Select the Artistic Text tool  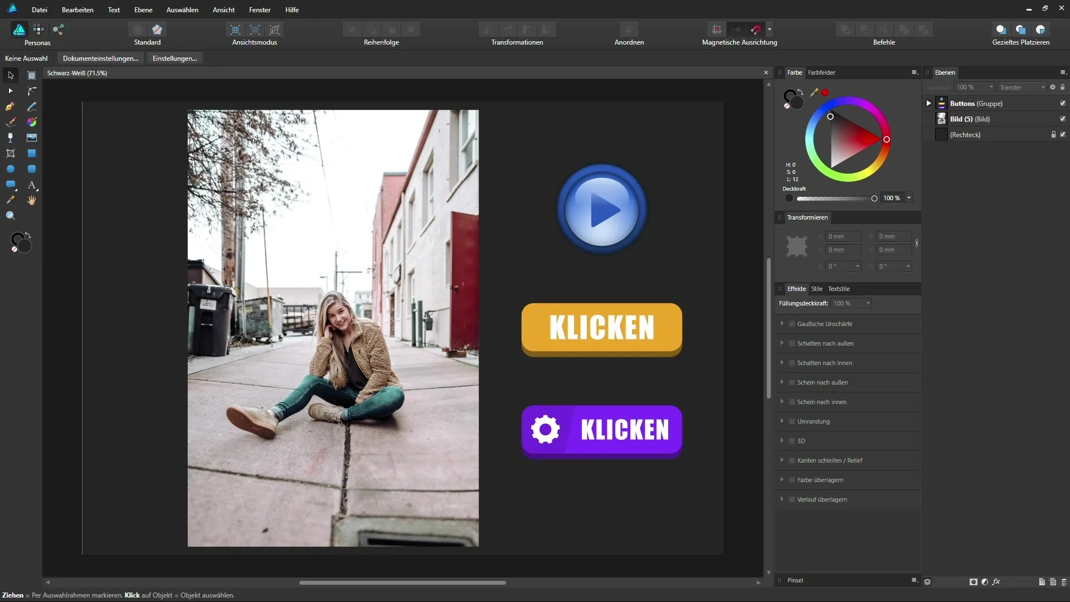pyautogui.click(x=32, y=185)
